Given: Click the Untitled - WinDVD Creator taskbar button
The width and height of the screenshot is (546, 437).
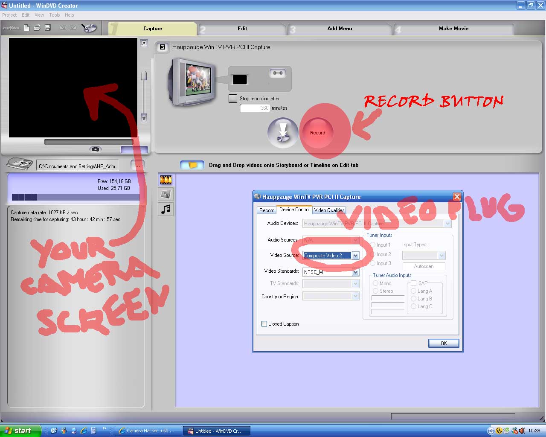Looking at the screenshot, I should tap(217, 431).
